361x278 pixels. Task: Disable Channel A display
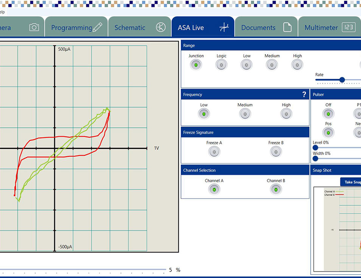[x=214, y=189]
